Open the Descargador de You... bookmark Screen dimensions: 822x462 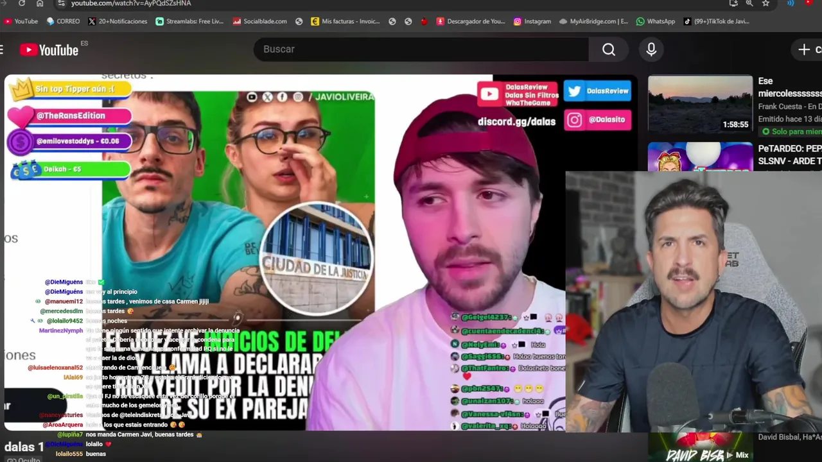471,21
